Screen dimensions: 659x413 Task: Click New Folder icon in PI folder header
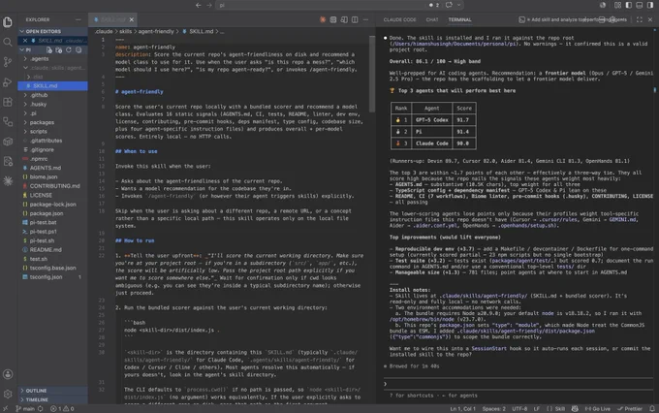coord(59,50)
